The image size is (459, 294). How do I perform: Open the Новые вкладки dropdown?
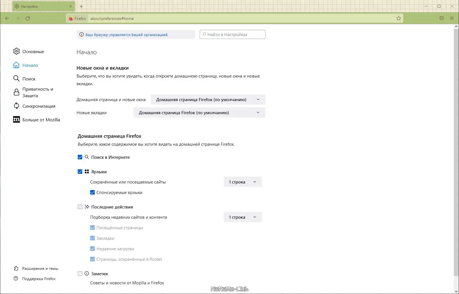point(199,112)
